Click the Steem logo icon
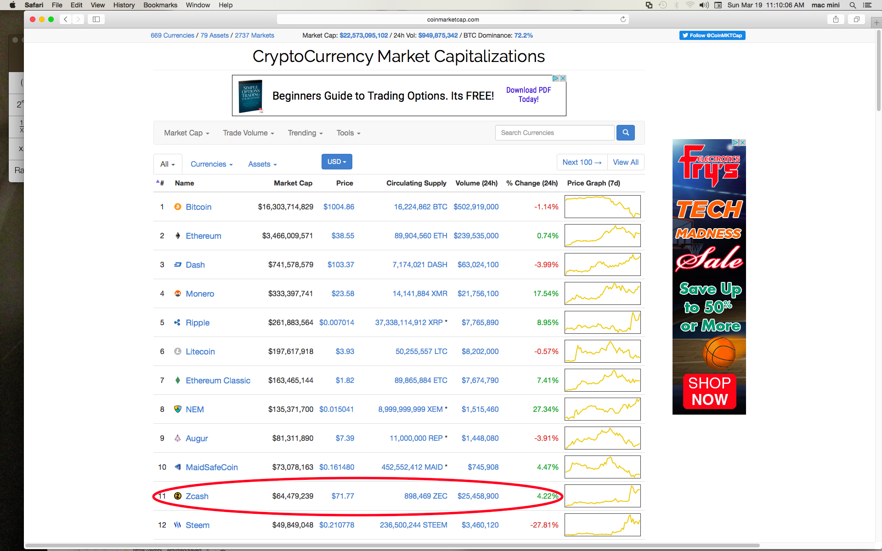The image size is (882, 551). tap(178, 525)
